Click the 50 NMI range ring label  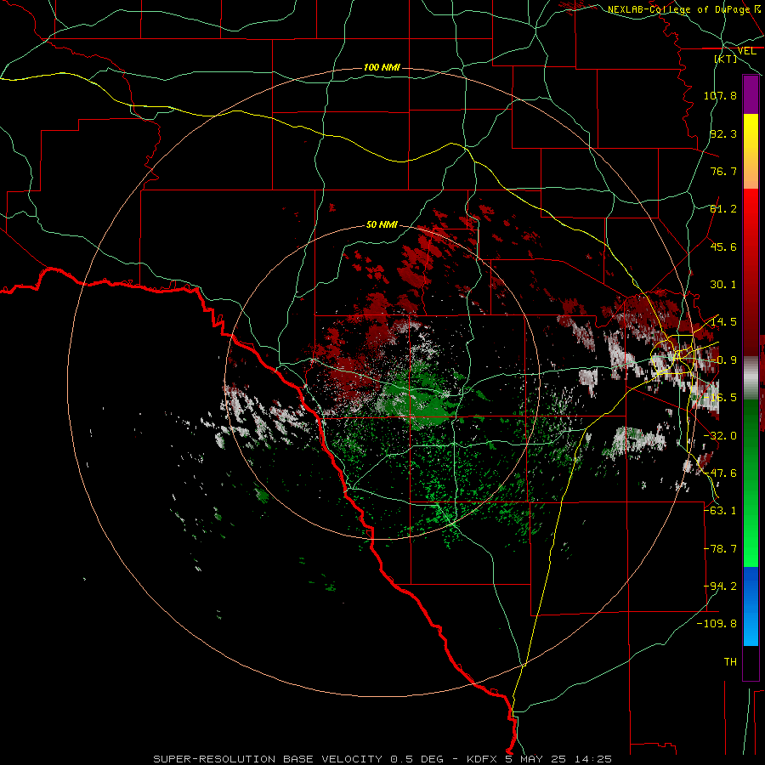(x=382, y=224)
